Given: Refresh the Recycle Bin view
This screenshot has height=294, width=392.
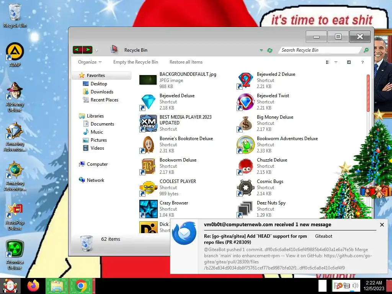Looking at the screenshot, I should coord(269,50).
